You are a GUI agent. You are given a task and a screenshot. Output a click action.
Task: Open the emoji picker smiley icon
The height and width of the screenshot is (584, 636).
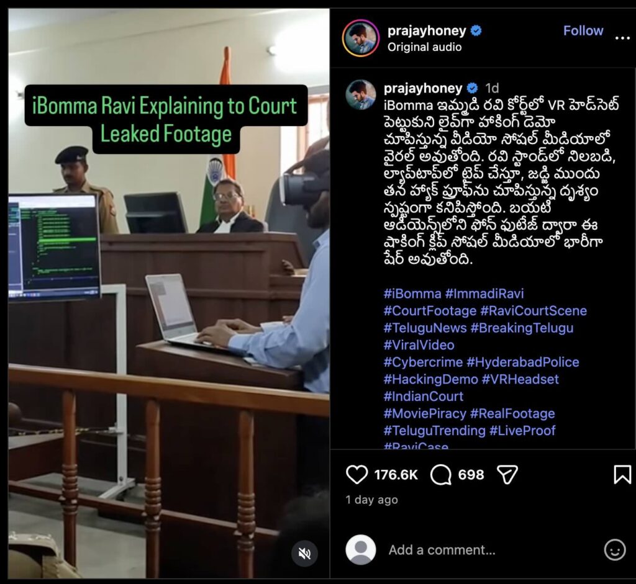[x=615, y=550]
